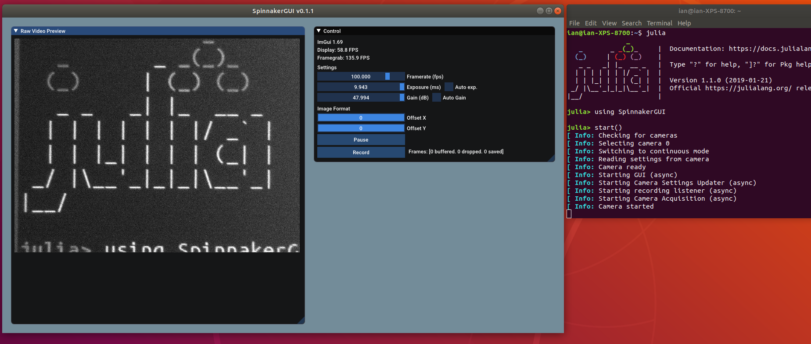Open the terminal File menu
The width and height of the screenshot is (811, 344).
pyautogui.click(x=574, y=23)
